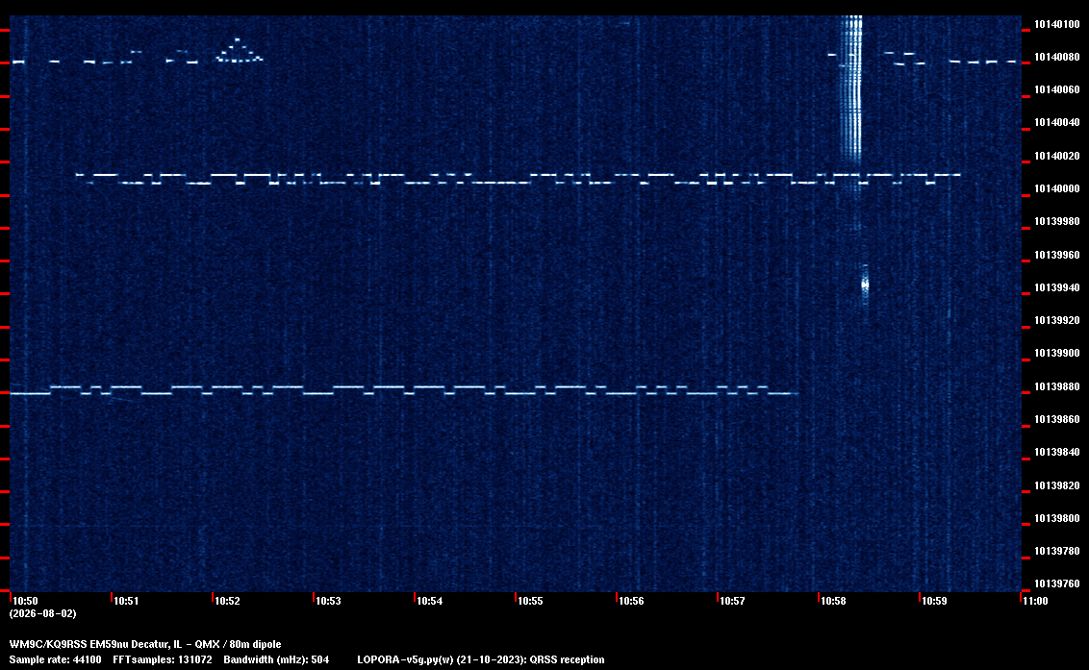
Task: Click the 10140020 frequency label
Action: [x=1057, y=157]
